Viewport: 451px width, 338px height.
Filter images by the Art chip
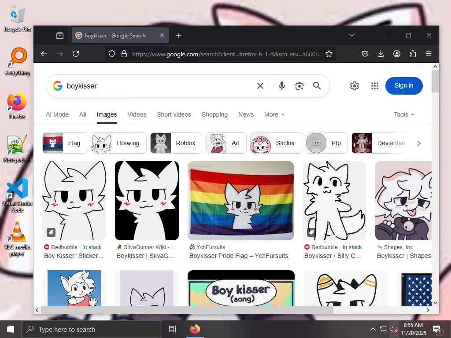226,143
